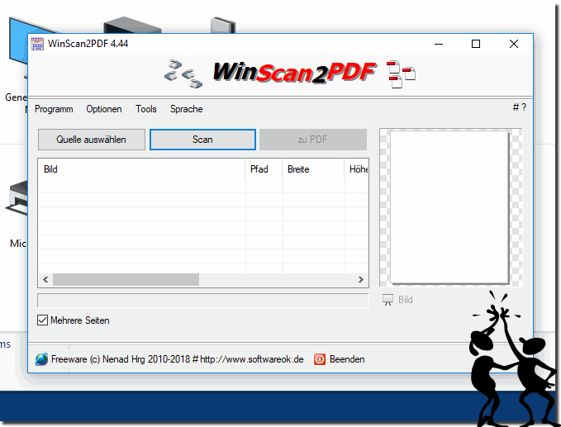Sort by the Bild column header
Screen dimensions: 561x427
click(141, 169)
